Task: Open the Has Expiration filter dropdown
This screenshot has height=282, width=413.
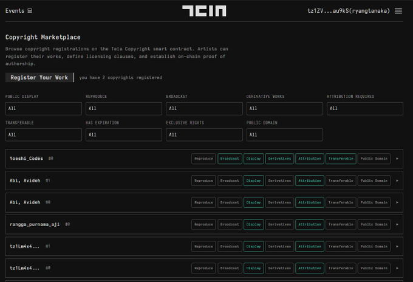Action: pyautogui.click(x=124, y=135)
